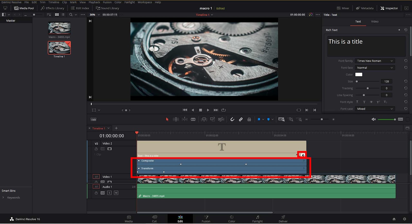This screenshot has width=412, height=224.
Task: Activate the Blade Edit Mode tool
Action: tap(193, 119)
